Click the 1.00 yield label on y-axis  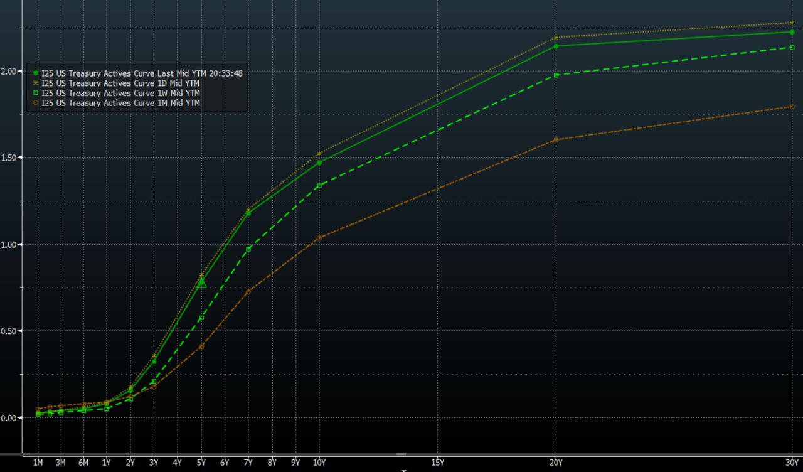point(9,244)
